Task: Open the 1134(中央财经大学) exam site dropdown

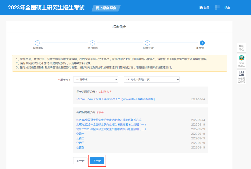Action: coord(152,80)
